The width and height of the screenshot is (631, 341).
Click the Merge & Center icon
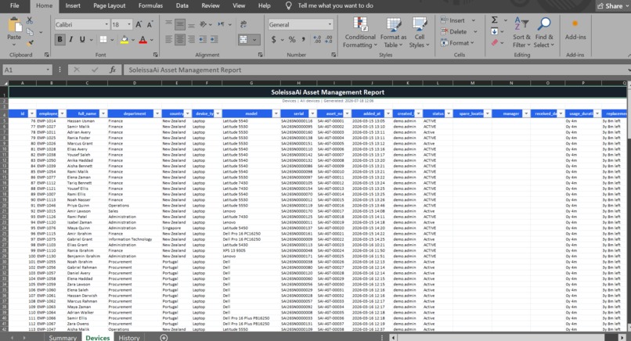[243, 39]
